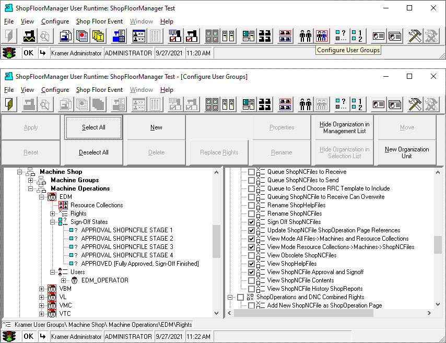This screenshot has height=343, width=446.
Task: Check ShopOperations and DNC Combined Rights group box
Action: (x=241, y=297)
